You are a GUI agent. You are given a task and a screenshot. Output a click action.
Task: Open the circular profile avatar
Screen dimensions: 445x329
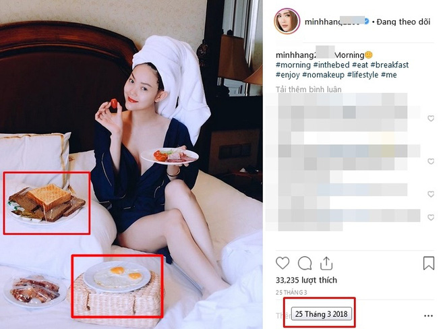tap(287, 22)
